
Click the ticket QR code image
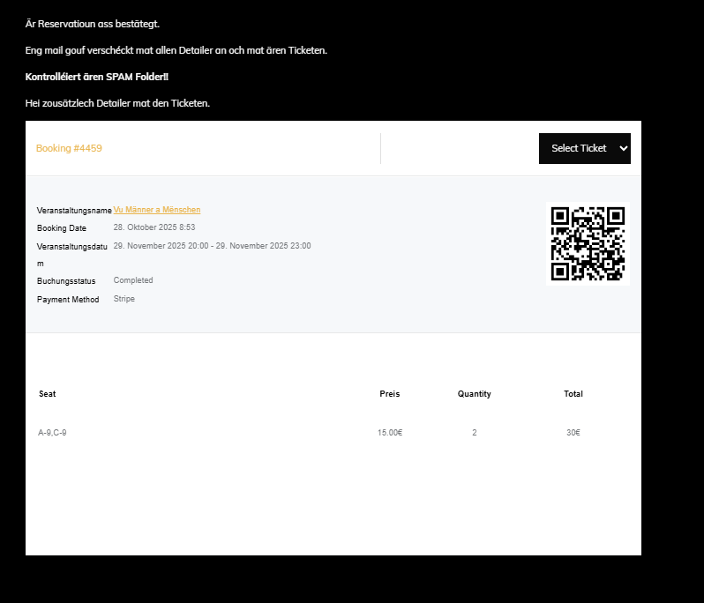588,243
